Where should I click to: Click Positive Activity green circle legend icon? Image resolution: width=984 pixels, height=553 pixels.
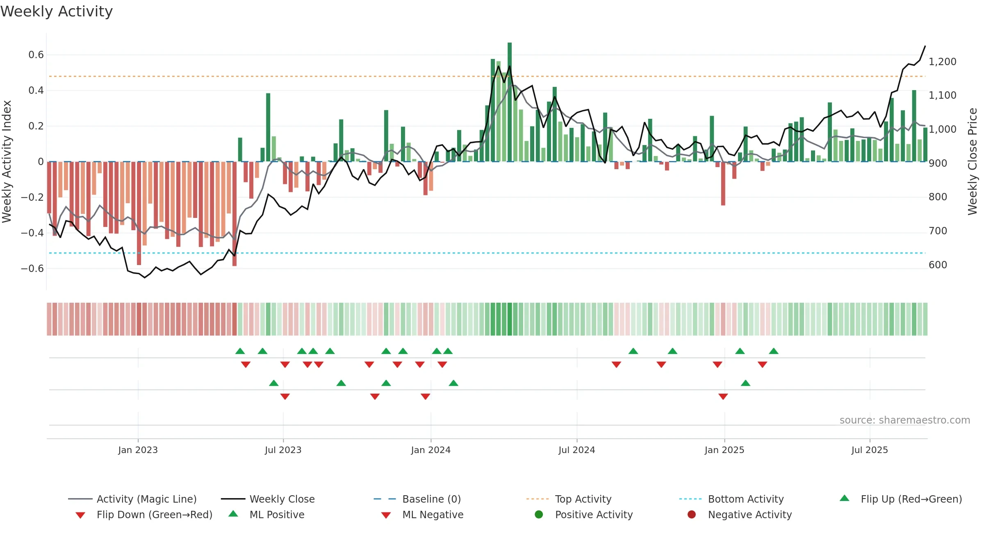click(539, 514)
